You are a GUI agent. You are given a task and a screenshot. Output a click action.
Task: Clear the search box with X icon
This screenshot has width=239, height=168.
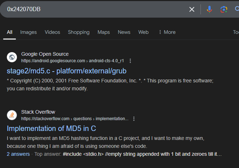192,9
